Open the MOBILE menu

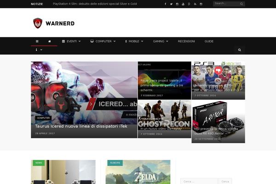pos(134,41)
